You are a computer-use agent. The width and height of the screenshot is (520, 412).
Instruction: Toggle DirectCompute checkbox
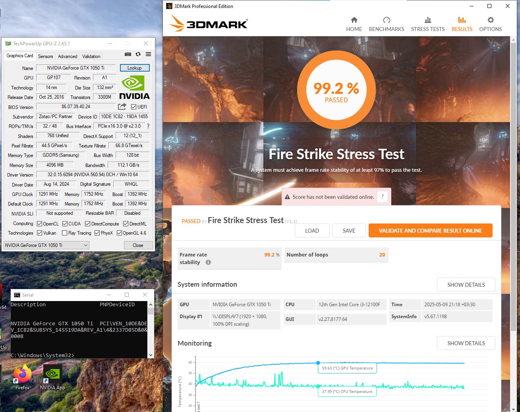pyautogui.click(x=88, y=224)
